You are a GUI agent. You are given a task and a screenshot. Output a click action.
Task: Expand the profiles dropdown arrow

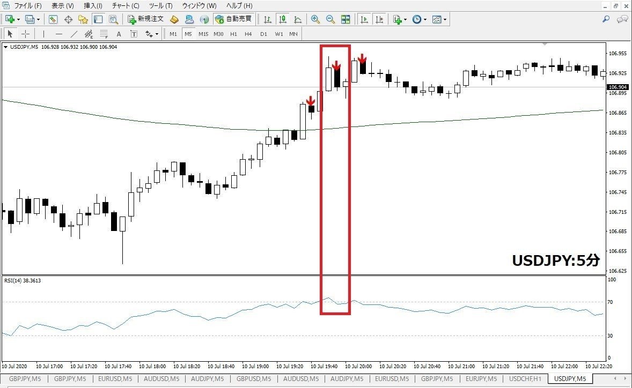click(x=38, y=19)
